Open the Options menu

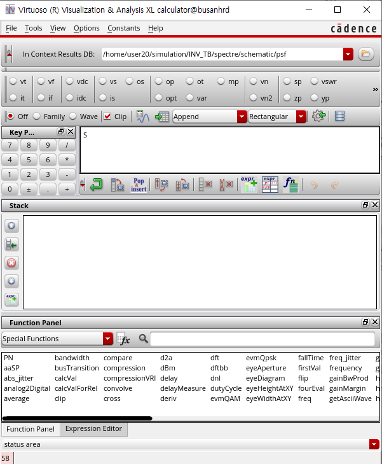86,28
